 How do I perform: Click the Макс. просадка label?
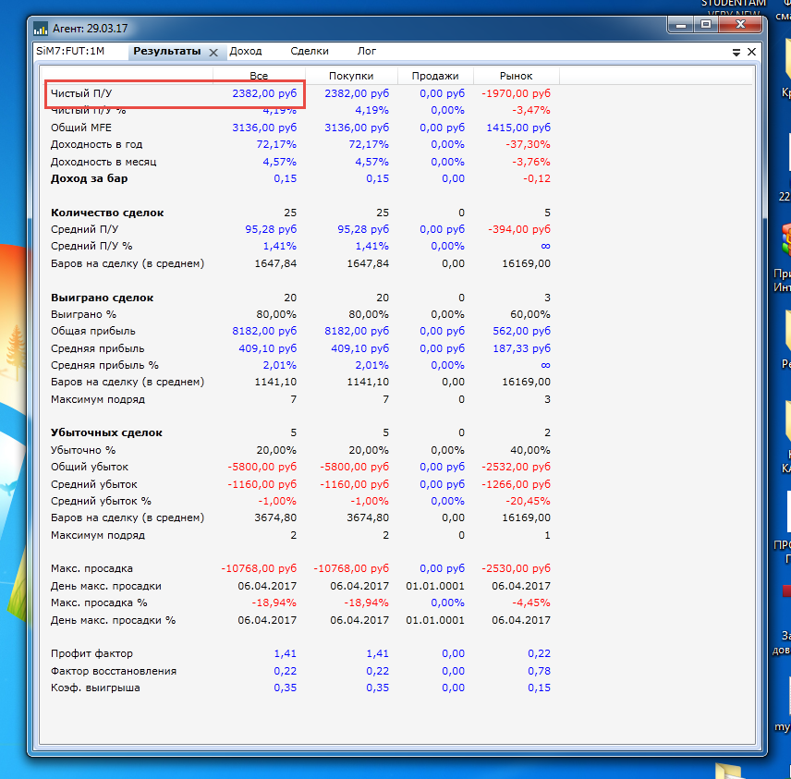[x=91, y=568]
